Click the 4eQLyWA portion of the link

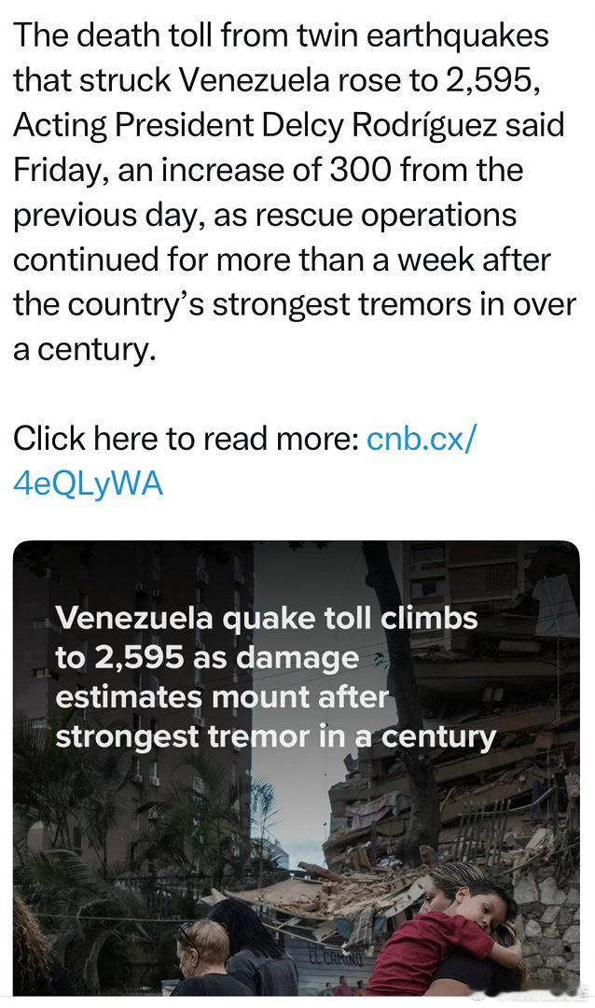coord(88,484)
